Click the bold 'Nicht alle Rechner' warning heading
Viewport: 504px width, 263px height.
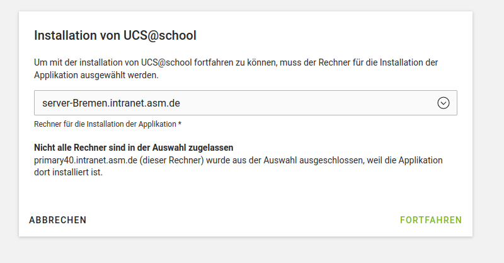tap(134, 148)
